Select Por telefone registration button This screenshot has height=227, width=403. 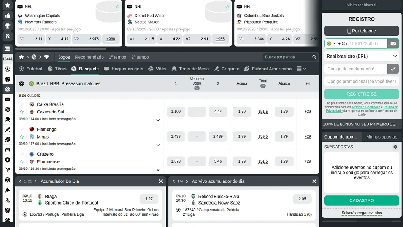point(362,31)
